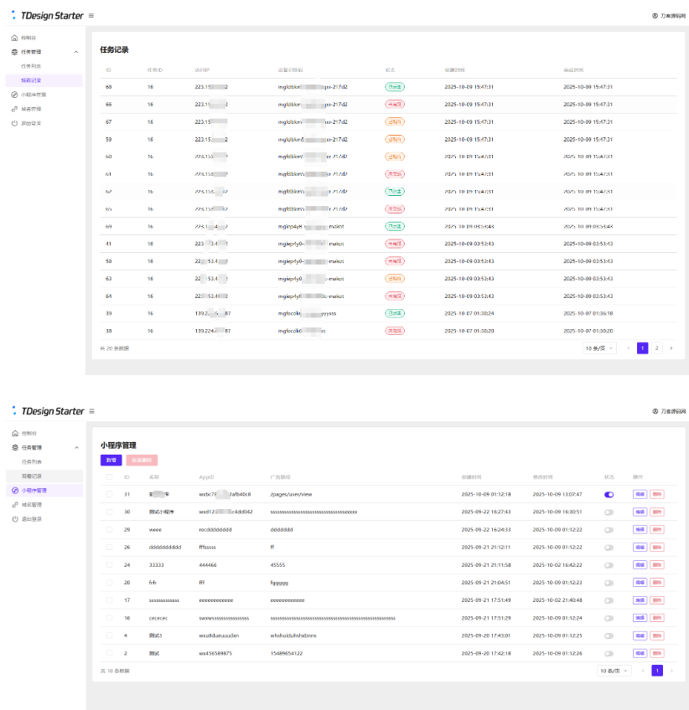Click the 小程序管理 icon in the lower sidebar
Screen dimensions: 689x710
(x=14, y=491)
